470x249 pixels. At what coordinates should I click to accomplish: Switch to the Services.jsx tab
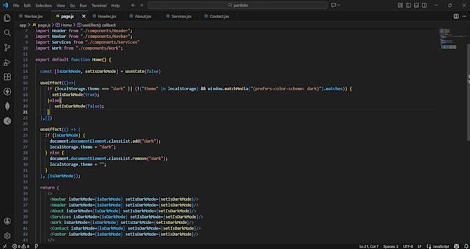pyautogui.click(x=181, y=16)
